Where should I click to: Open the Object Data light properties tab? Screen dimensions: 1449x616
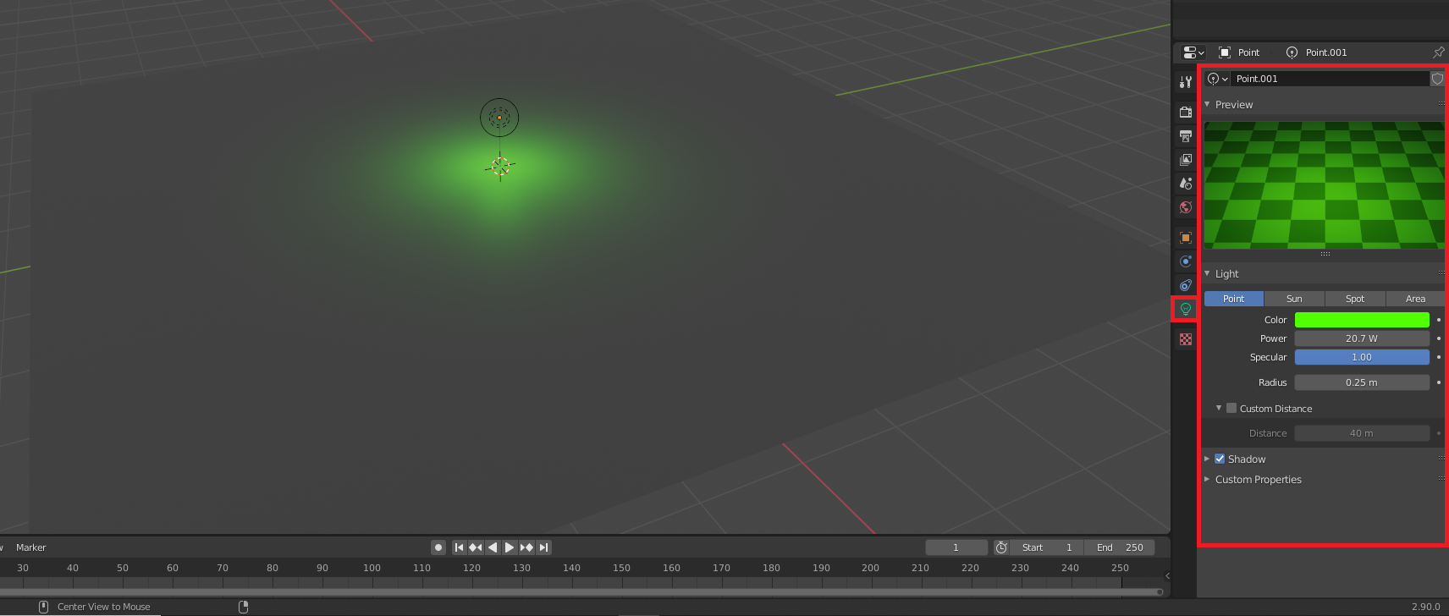[x=1186, y=309]
